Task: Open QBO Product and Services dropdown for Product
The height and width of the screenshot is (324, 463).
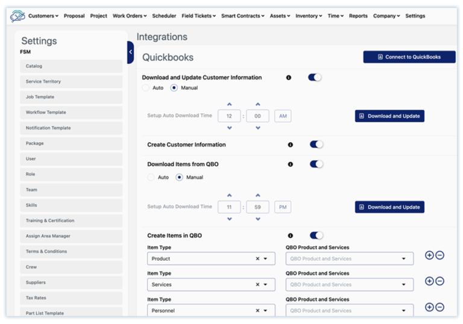Action: [350, 259]
